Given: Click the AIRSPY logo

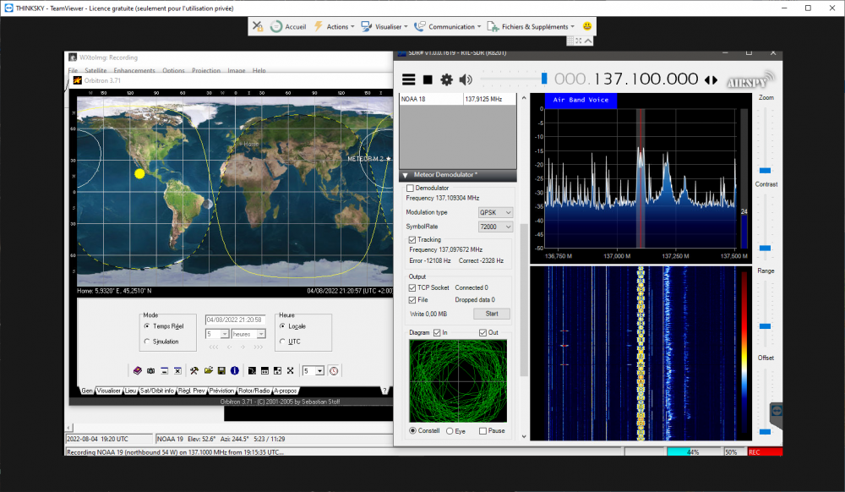Looking at the screenshot, I should [750, 81].
